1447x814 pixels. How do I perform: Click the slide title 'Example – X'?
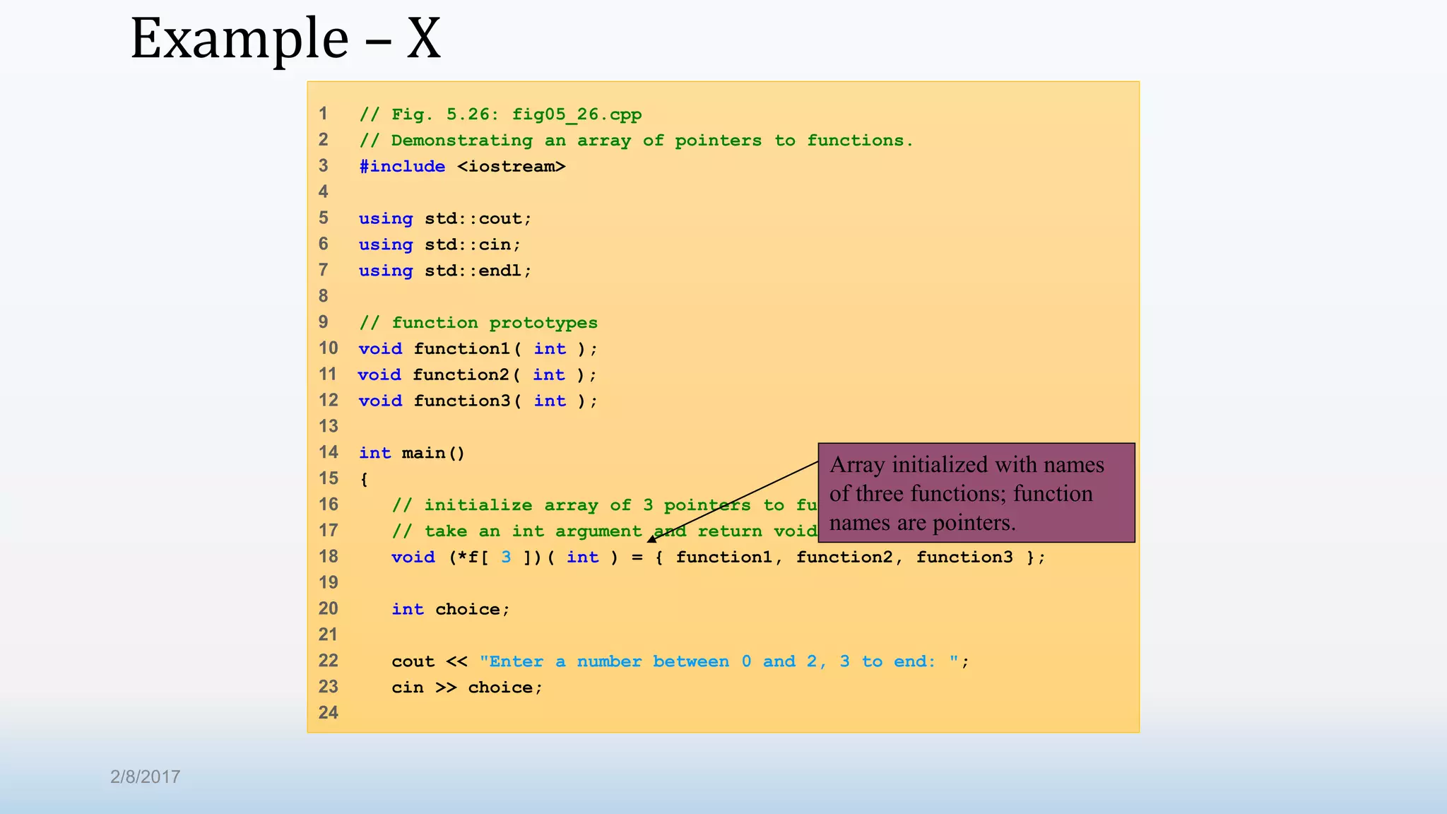pyautogui.click(x=285, y=39)
